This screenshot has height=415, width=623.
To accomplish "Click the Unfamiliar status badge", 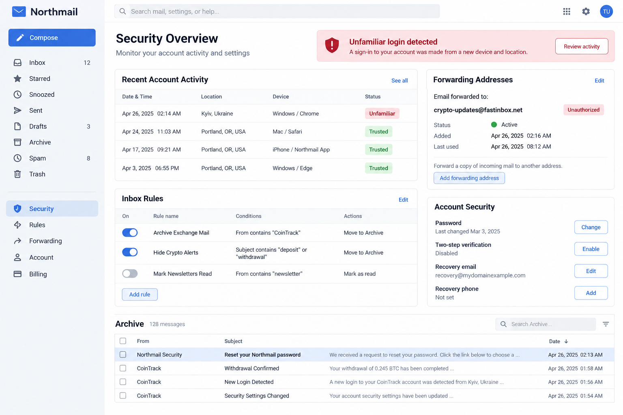I will click(382, 113).
